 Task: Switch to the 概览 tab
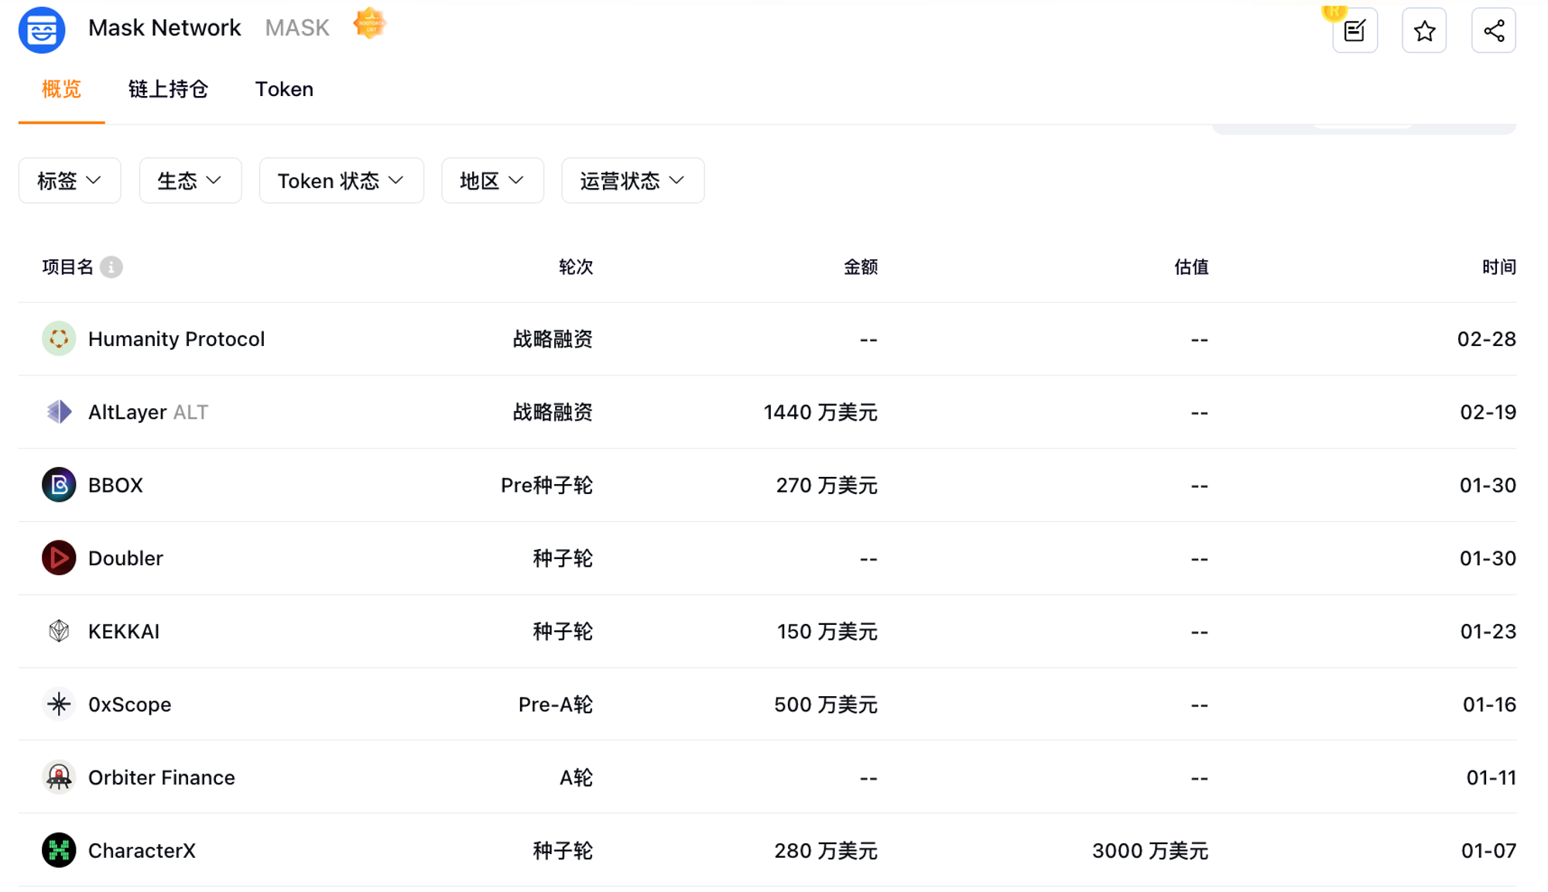(x=62, y=89)
